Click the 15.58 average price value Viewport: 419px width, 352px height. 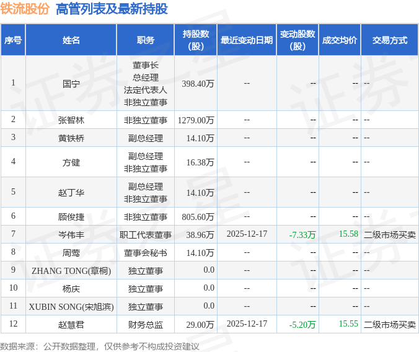point(348,234)
